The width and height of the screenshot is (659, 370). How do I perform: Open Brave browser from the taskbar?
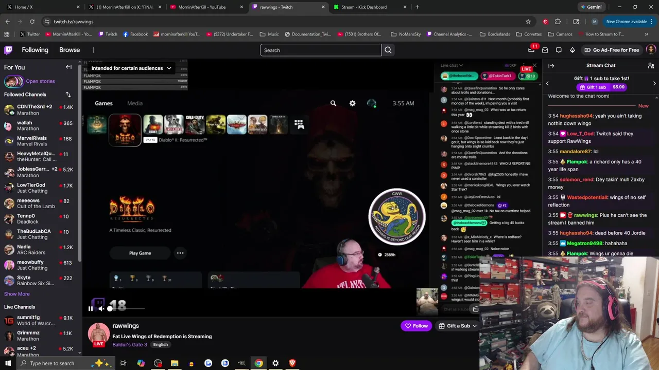292,363
